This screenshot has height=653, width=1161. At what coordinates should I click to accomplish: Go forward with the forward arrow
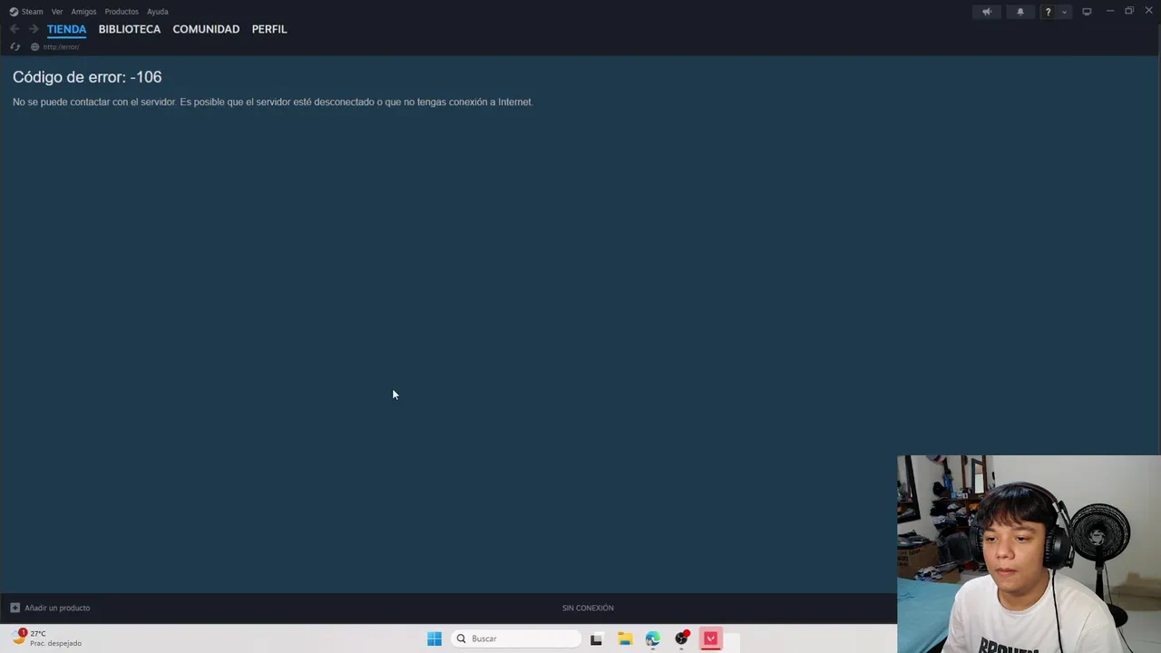point(34,29)
